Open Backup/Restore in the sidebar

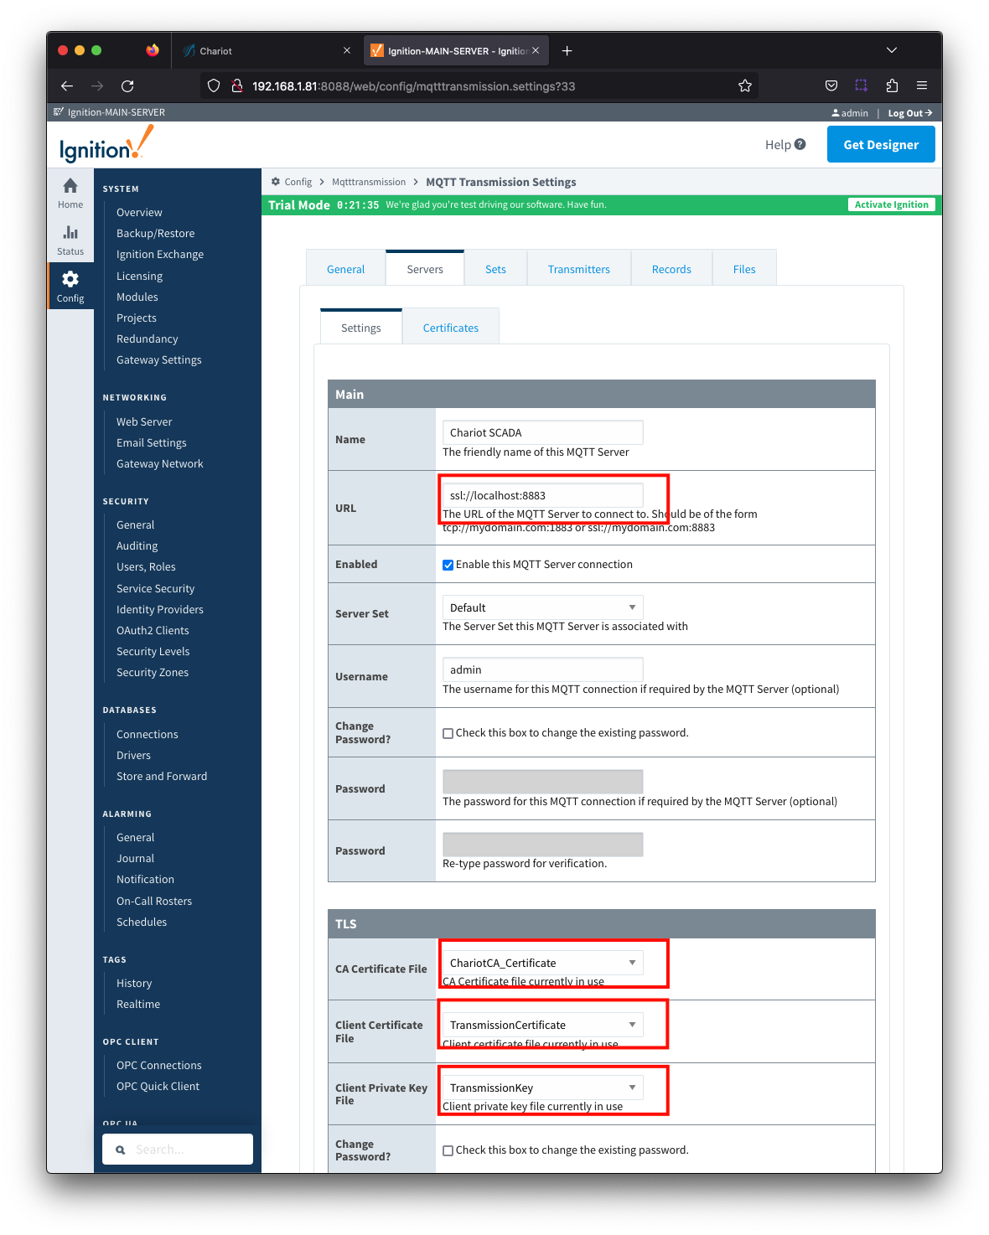156,234
